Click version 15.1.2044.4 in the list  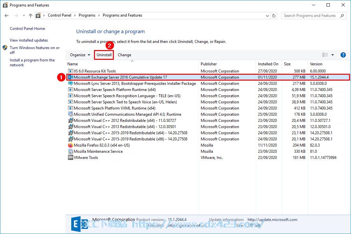[319, 77]
